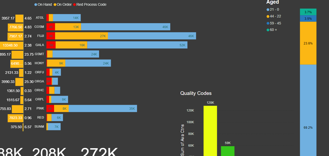Click the FUJI on-order 27K bar
The image size is (329, 156).
(x=82, y=36)
